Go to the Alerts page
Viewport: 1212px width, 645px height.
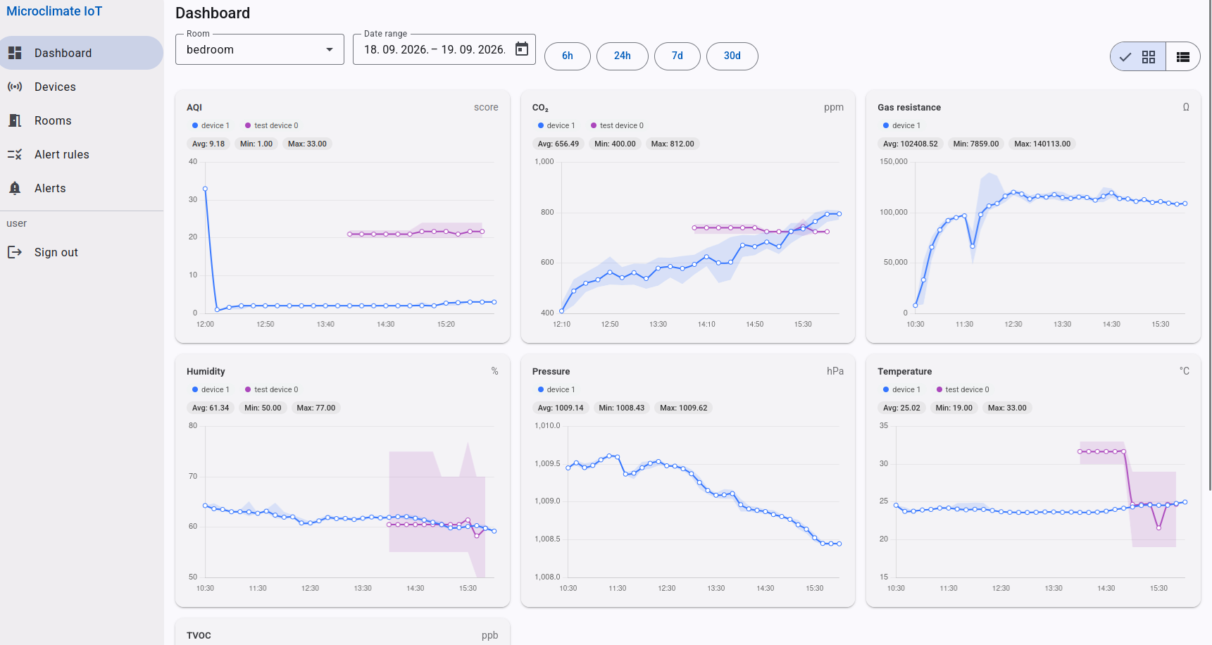point(82,188)
